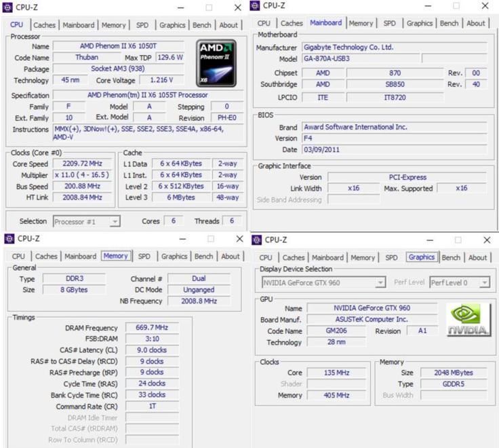499x448 pixels.
Task: Go to Caches tab in the Memory window
Action: point(47,257)
